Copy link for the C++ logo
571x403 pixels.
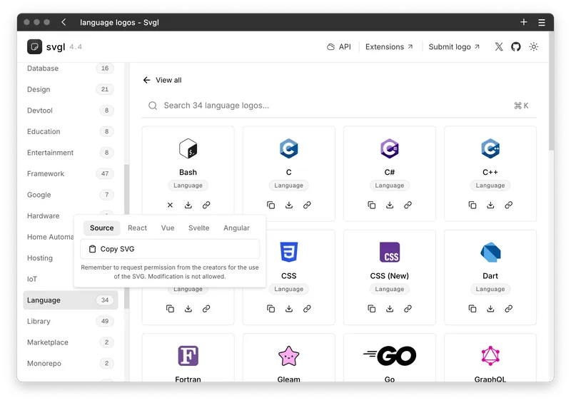click(509, 205)
